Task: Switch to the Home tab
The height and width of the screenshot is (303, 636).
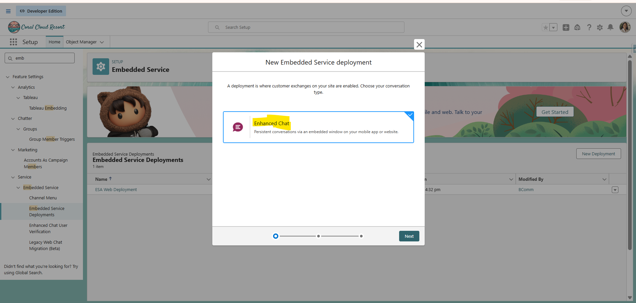Action: pyautogui.click(x=54, y=42)
